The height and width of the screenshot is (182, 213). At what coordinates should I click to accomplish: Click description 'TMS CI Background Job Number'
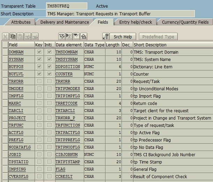164,154
